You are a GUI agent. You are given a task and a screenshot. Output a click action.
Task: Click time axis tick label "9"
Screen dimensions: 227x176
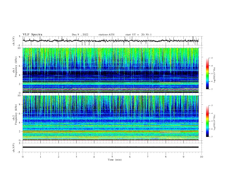(183, 157)
